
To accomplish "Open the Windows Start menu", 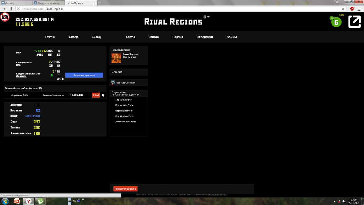I will [5, 201].
